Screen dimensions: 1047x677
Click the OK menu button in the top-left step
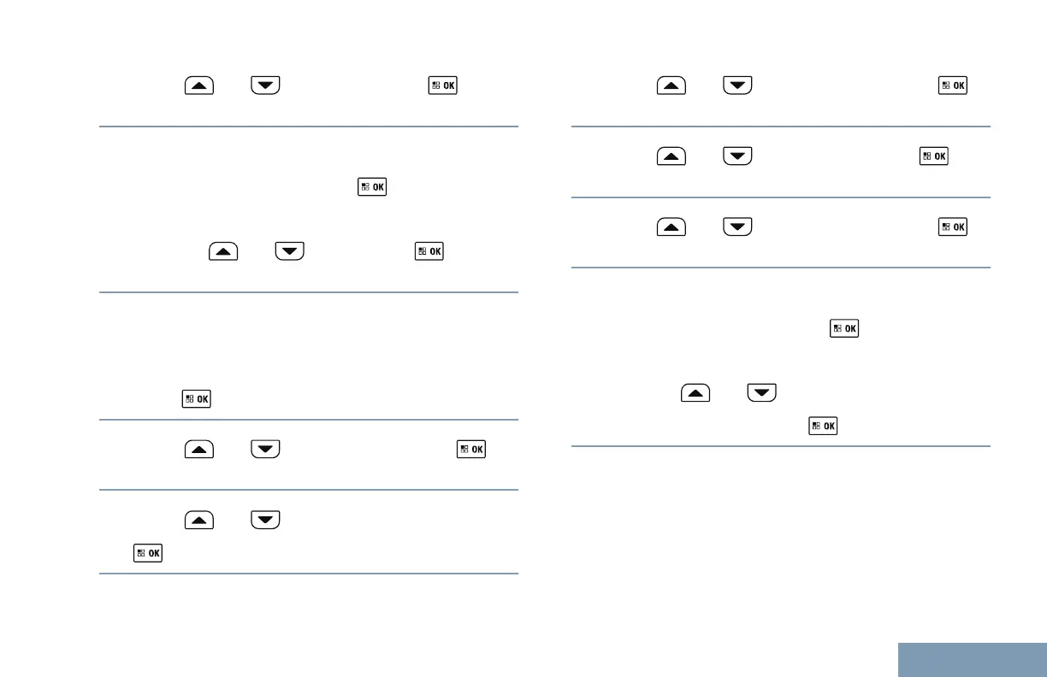[443, 86]
